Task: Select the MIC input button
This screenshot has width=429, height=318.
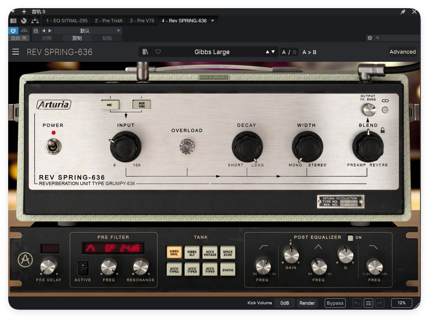Action: [110, 105]
